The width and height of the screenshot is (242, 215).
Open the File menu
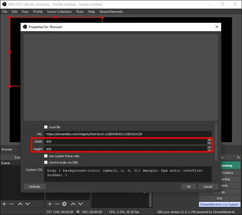pos(5,12)
